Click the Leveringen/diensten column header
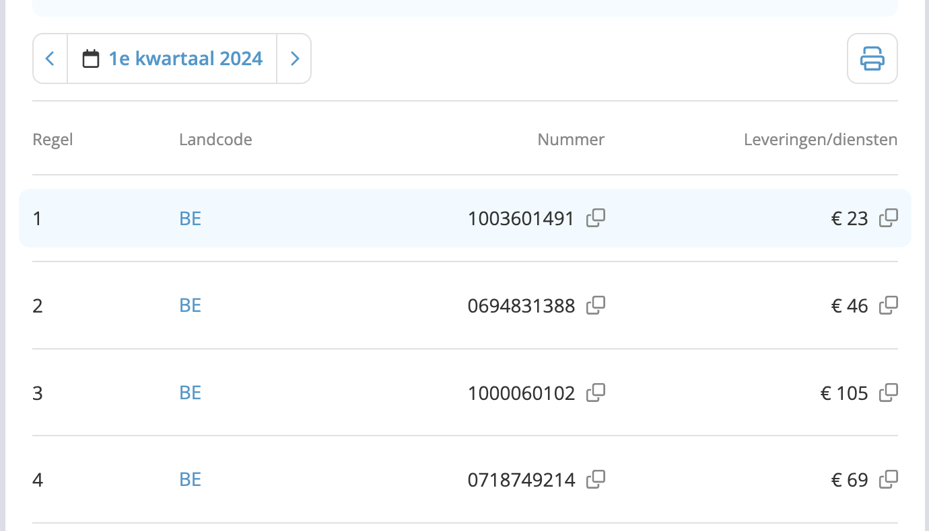 [x=820, y=140]
